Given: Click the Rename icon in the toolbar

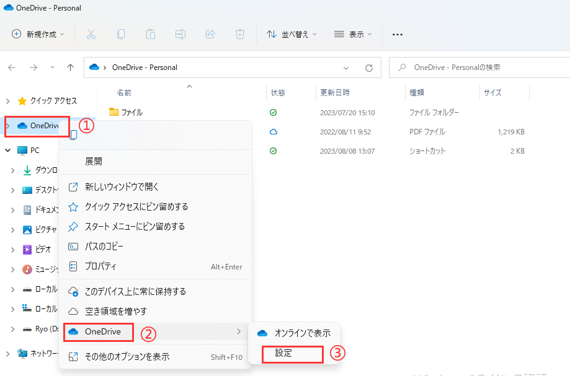Looking at the screenshot, I should point(180,34).
